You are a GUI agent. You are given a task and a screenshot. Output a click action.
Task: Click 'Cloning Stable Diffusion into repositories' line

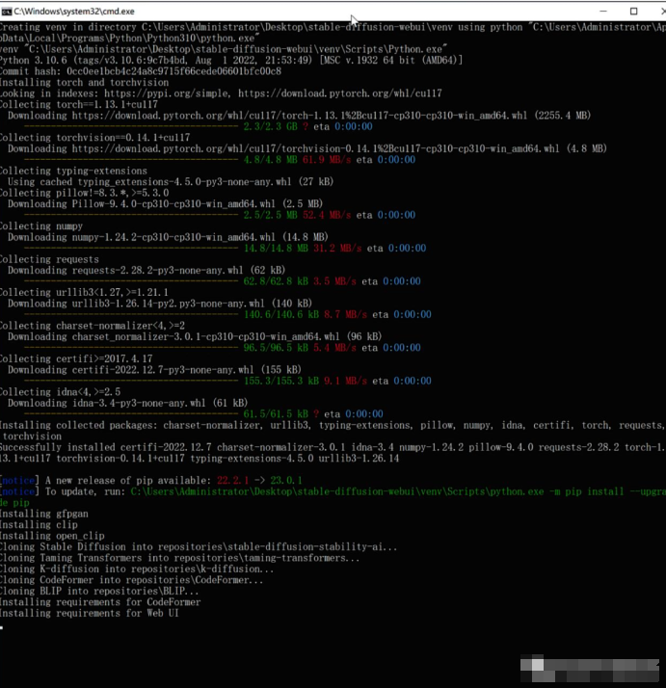click(x=199, y=546)
